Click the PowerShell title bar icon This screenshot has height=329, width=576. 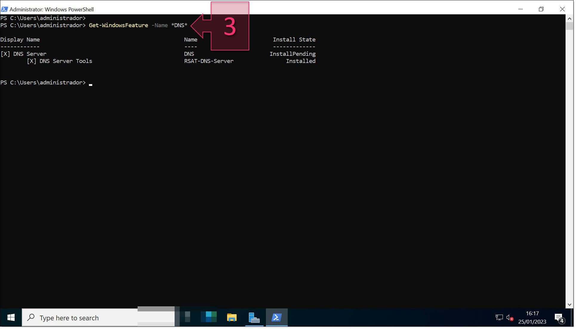[4, 9]
